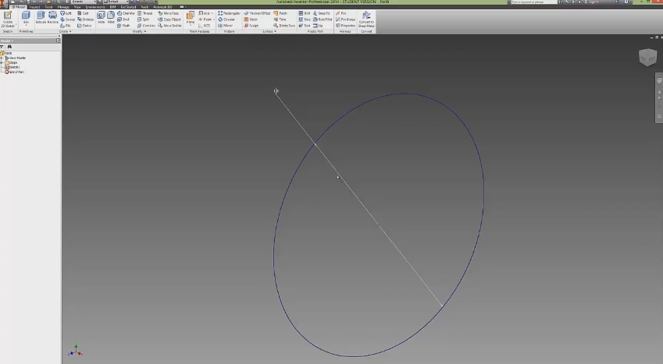Expand the Modify panel dropdown
663x364 pixels.
click(139, 32)
